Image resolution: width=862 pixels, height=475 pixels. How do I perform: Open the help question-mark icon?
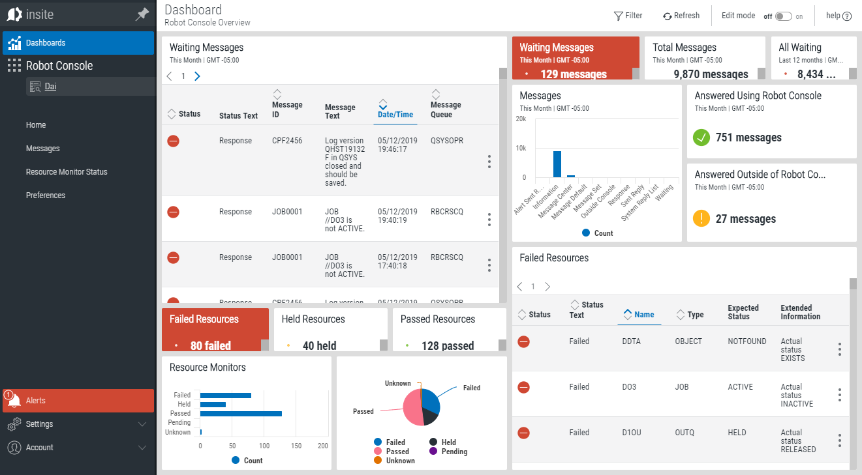coord(847,16)
